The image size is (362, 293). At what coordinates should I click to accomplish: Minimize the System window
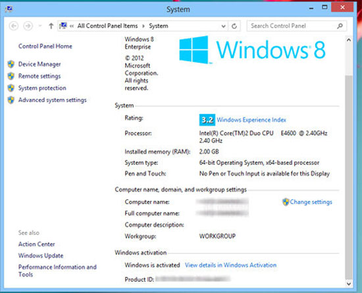(x=311, y=9)
